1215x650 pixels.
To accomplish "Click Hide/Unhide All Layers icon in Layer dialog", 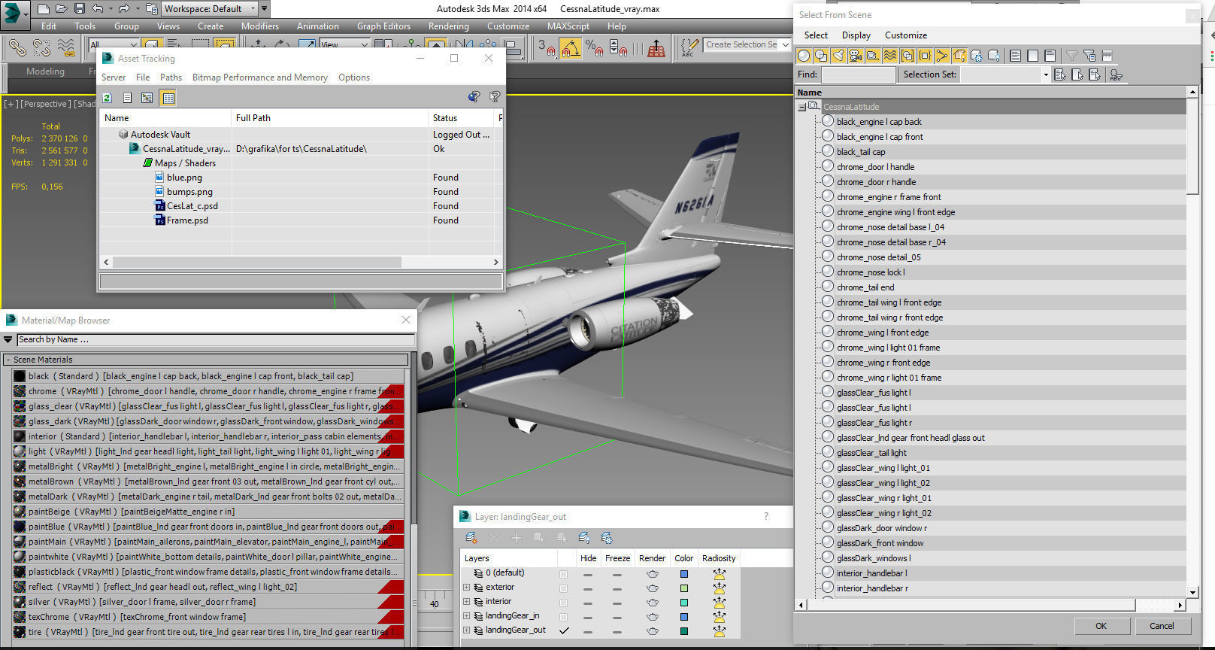I will click(x=584, y=538).
